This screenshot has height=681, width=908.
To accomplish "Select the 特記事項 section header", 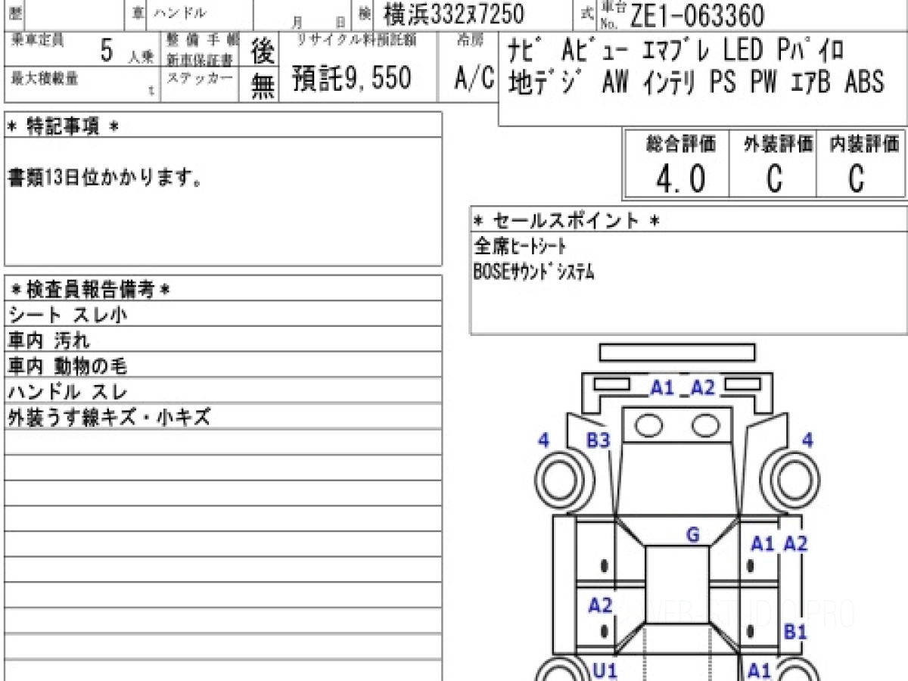I will pyautogui.click(x=63, y=127).
